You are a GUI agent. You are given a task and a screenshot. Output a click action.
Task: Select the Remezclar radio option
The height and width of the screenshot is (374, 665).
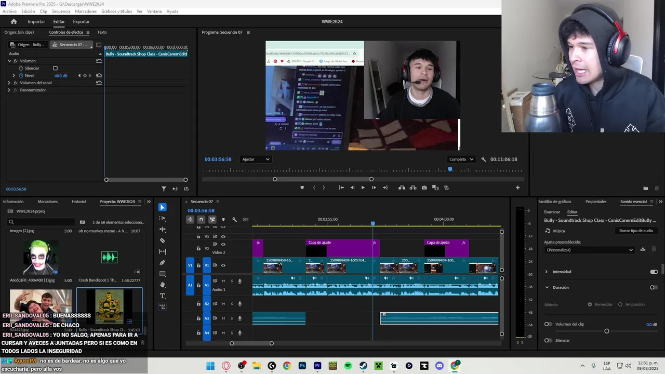pyautogui.click(x=590, y=304)
